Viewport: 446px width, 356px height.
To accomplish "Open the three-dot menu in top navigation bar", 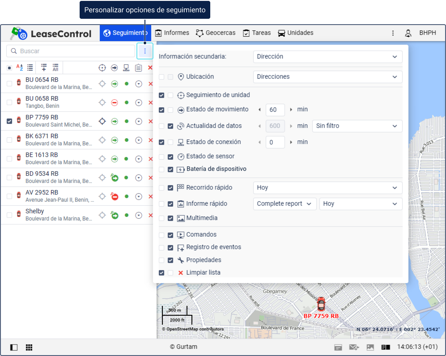I will click(393, 33).
